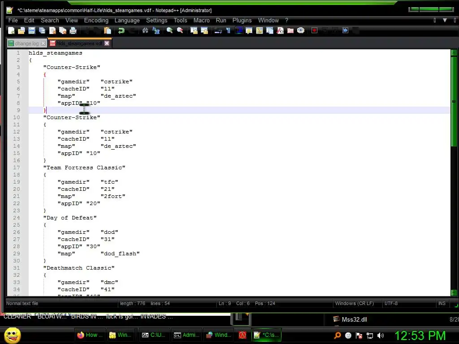Click Run macro multiple times icon
This screenshot has height=344, width=459.
[346, 30]
